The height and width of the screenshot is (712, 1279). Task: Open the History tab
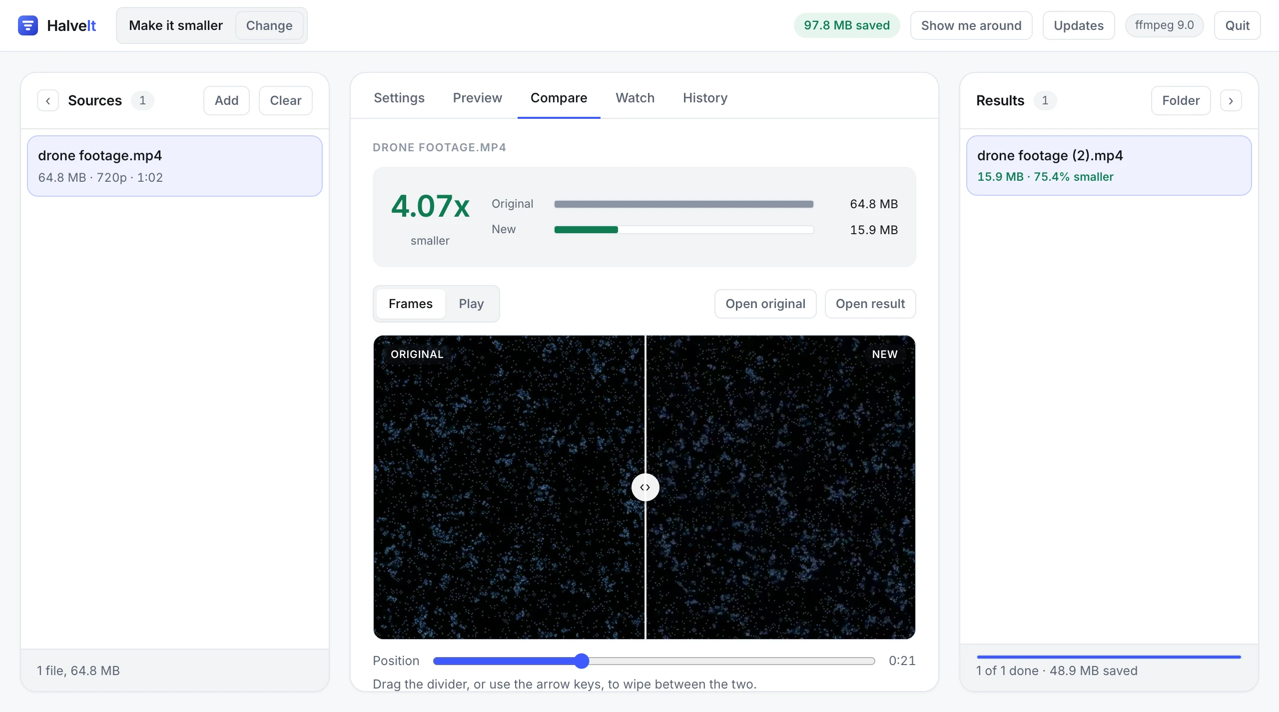(705, 98)
